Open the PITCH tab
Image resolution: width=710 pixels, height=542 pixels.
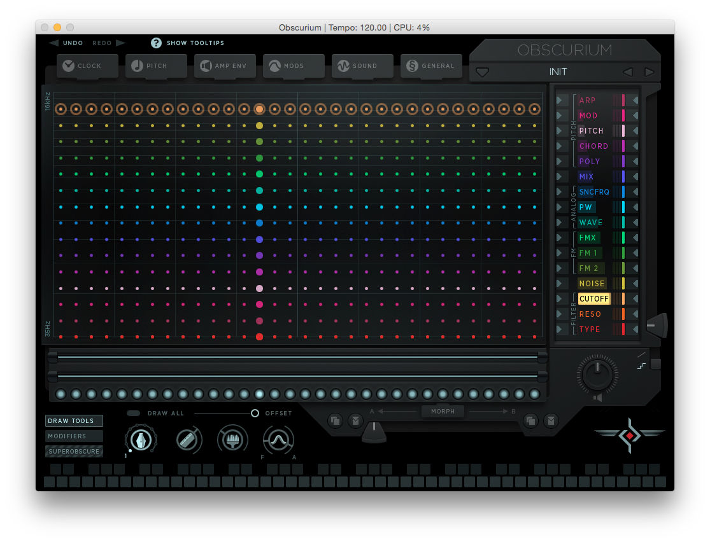[156, 66]
